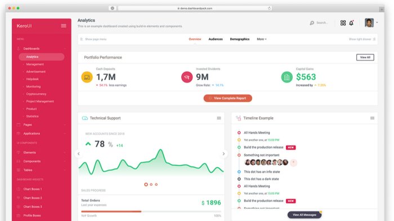Click the Profile Boxes sidebar icon
Viewport: 394px width, 221px height.
pos(19,215)
